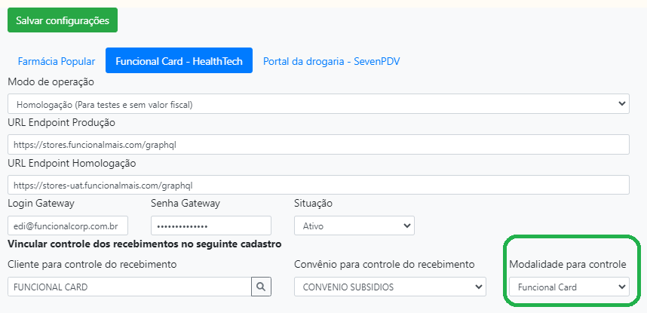
Task: Select the Funcional Card - HealthTech tab
Action: point(179,61)
